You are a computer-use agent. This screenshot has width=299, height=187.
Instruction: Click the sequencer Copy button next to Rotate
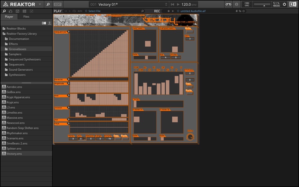118,139
